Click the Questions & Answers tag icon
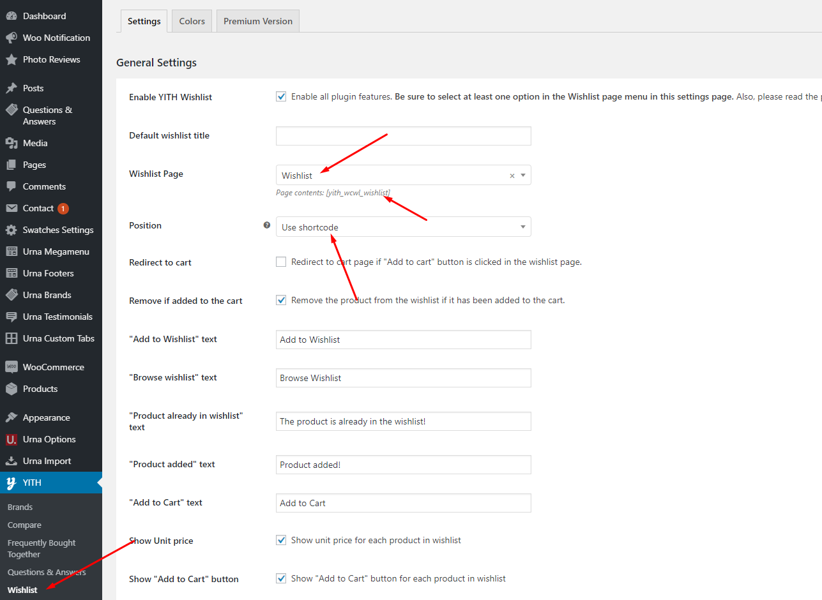822x600 pixels. (11, 110)
